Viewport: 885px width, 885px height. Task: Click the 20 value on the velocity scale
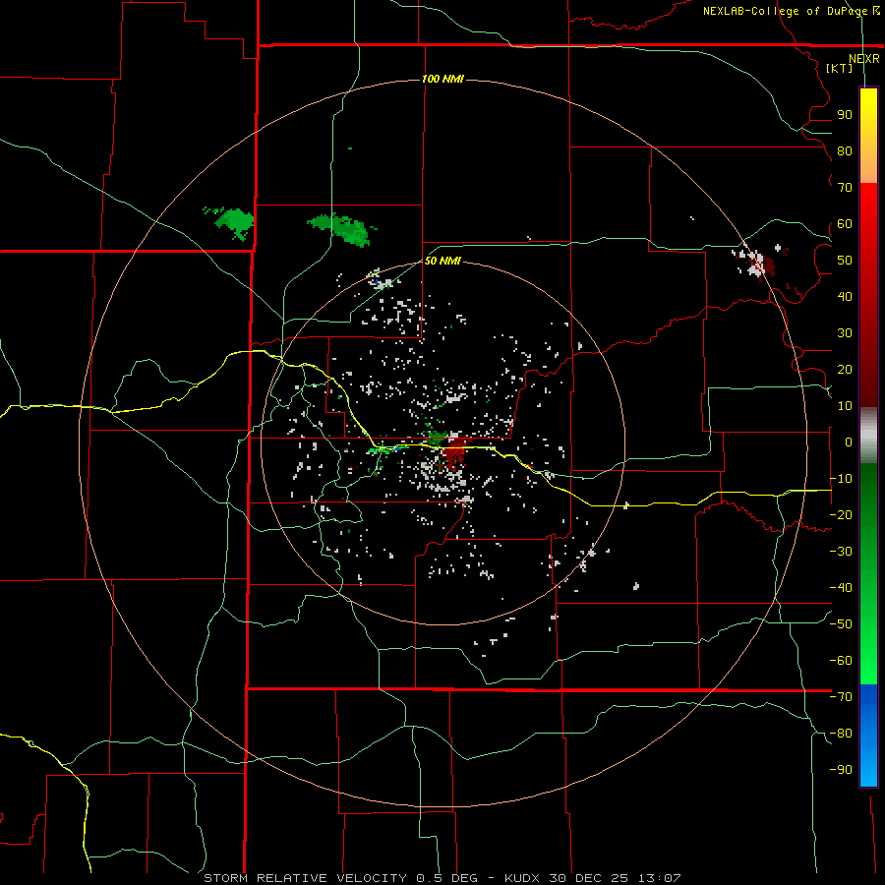[845, 369]
